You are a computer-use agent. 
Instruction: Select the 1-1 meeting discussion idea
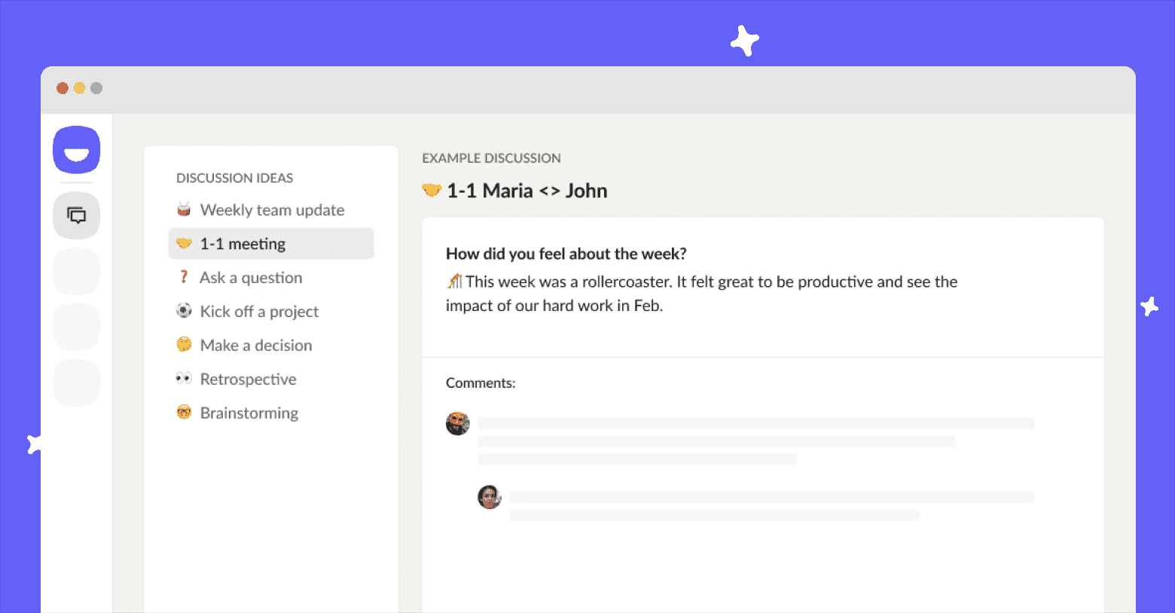coord(271,244)
